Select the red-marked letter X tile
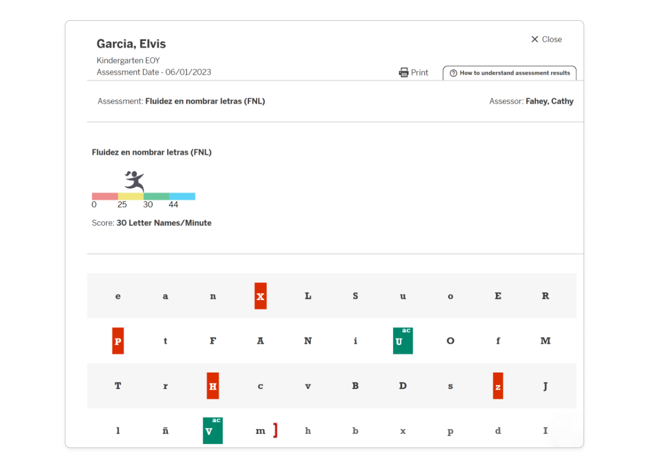The height and width of the screenshot is (468, 649). click(261, 296)
